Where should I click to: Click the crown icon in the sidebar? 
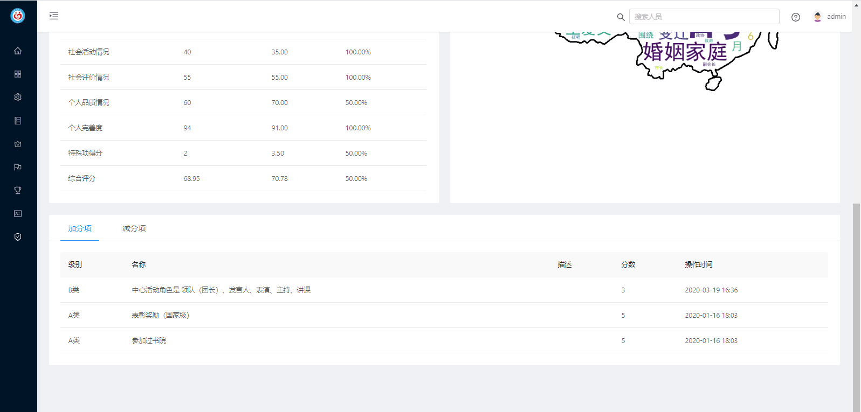pyautogui.click(x=18, y=144)
